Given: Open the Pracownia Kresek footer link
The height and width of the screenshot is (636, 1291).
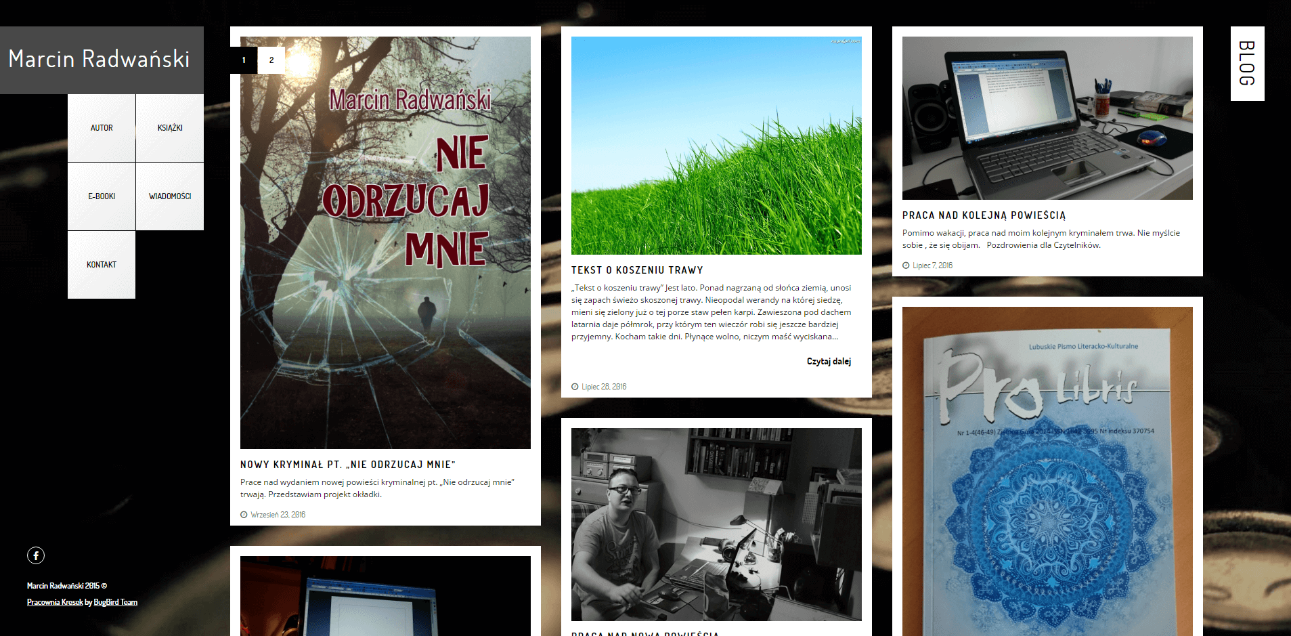Looking at the screenshot, I should [x=53, y=601].
